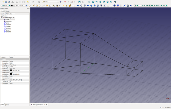The image size is (171, 109).
Task: Select the Draft Text tool
Action: (x=53, y=5)
